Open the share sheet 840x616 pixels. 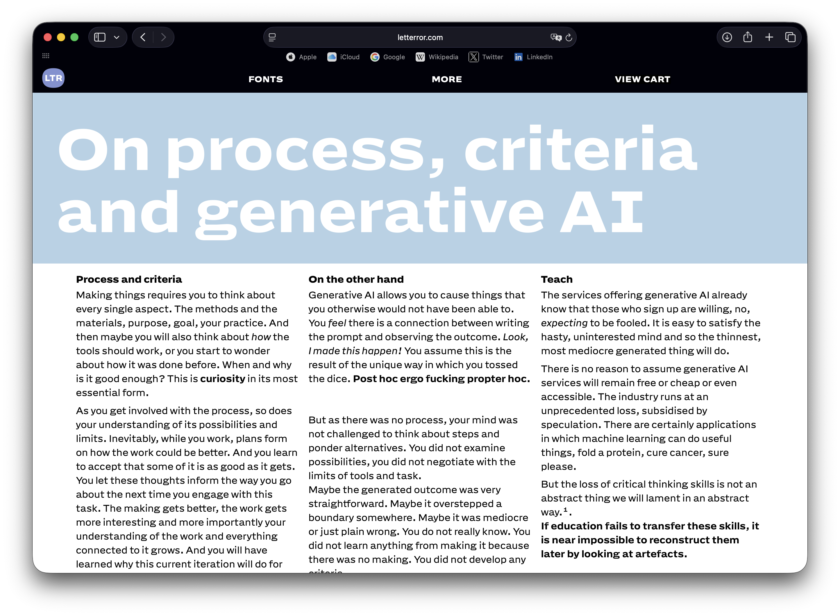748,37
